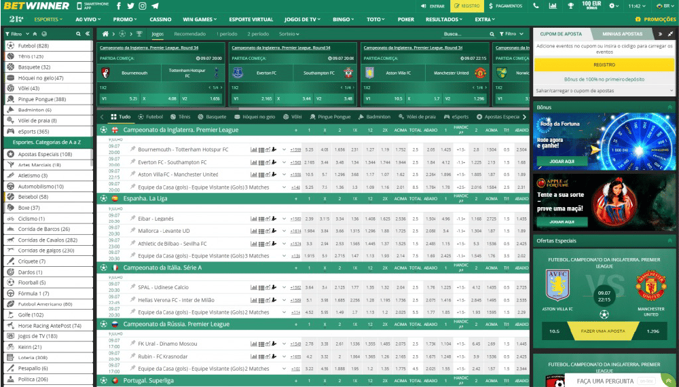Open the Twitter social icon
The height and width of the screenshot is (387, 679).
point(130,6)
